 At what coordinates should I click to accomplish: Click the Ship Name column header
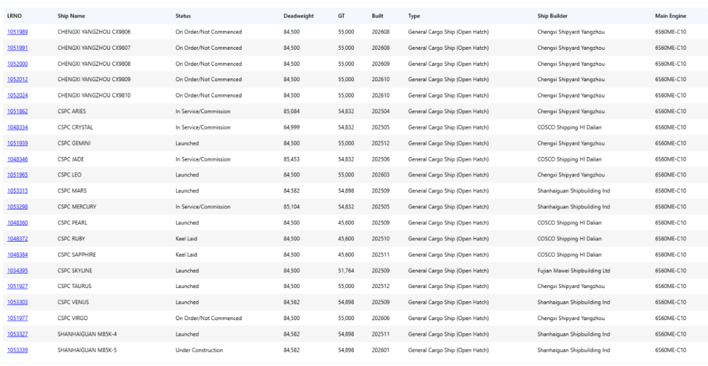click(x=71, y=16)
